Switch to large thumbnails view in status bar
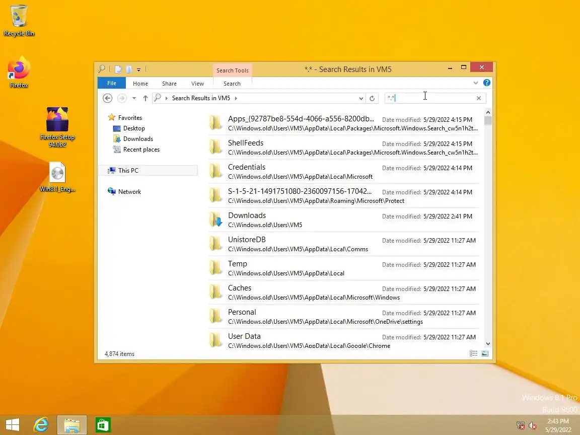The width and height of the screenshot is (580, 435). click(485, 353)
